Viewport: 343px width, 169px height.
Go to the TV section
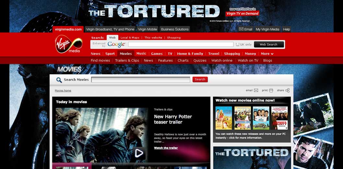coord(170,54)
